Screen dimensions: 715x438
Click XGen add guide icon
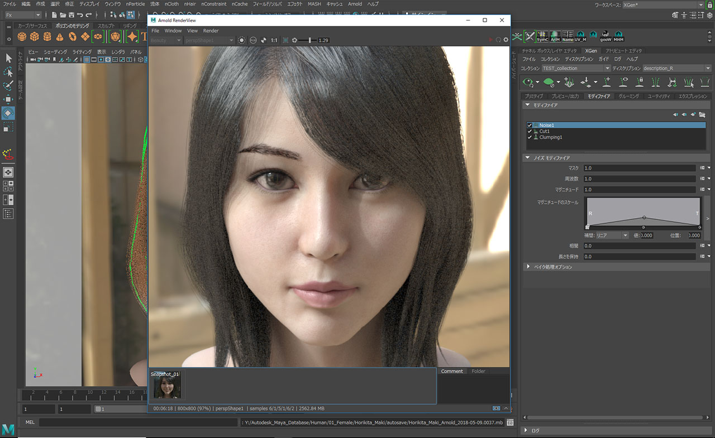point(608,82)
